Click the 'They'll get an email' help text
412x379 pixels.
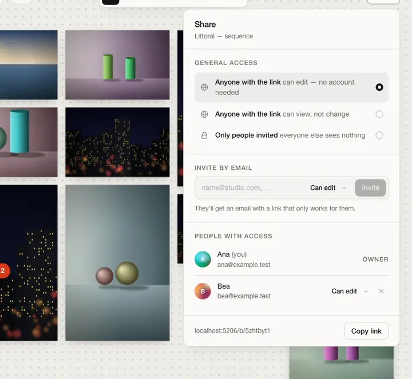[x=275, y=209]
